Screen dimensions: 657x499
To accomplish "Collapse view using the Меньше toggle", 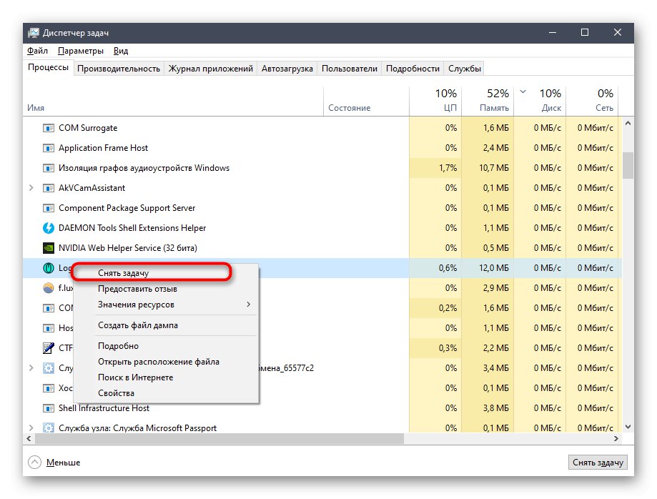I will coord(54,463).
